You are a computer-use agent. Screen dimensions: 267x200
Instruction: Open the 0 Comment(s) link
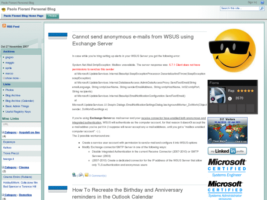98,176
